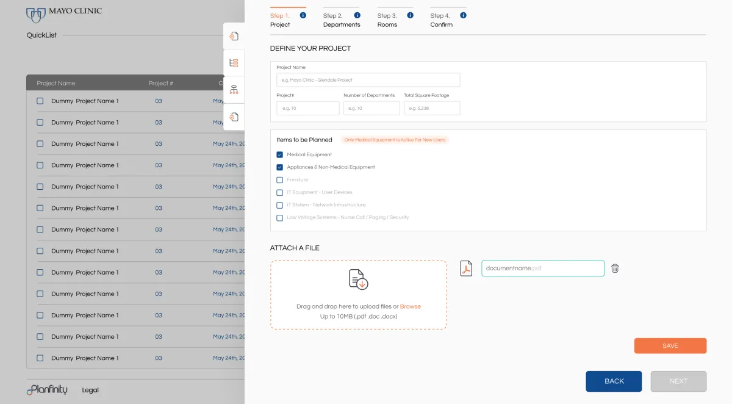Delete the attached documentname.pdf via trash icon
Viewport: 732px width, 404px height.
[615, 269]
